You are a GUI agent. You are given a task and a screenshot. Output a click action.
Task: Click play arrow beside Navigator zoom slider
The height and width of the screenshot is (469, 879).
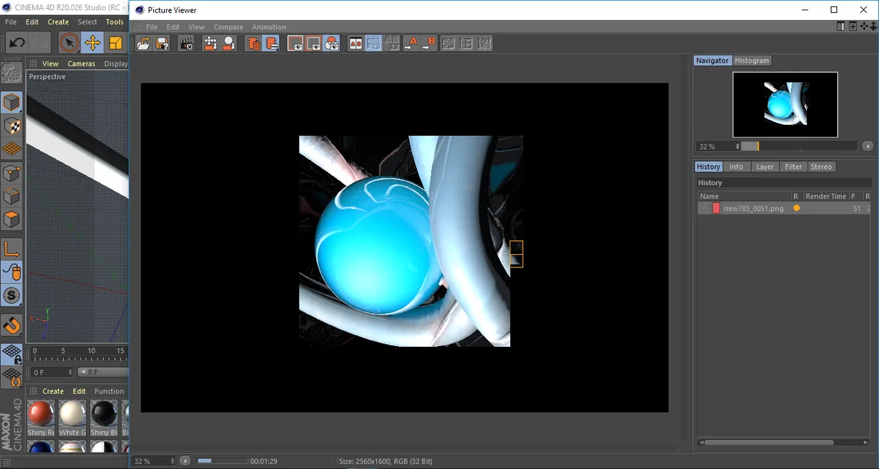click(x=868, y=146)
